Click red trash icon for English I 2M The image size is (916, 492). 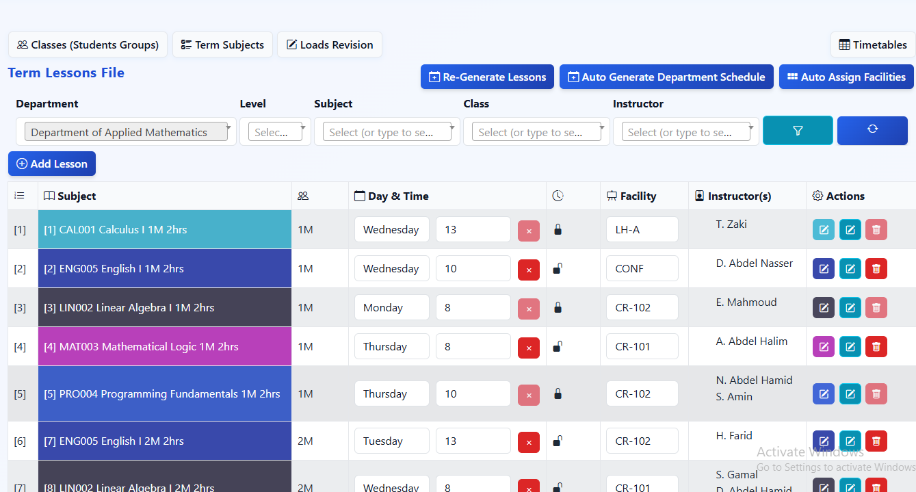click(876, 441)
